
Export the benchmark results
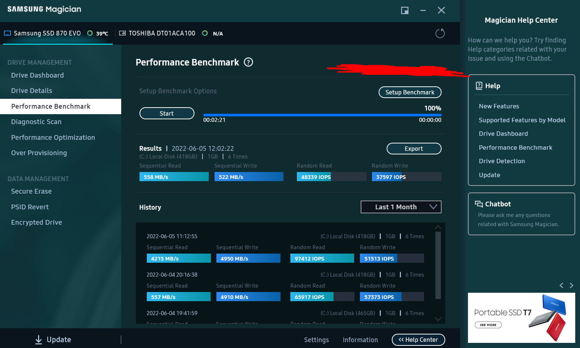pos(414,149)
